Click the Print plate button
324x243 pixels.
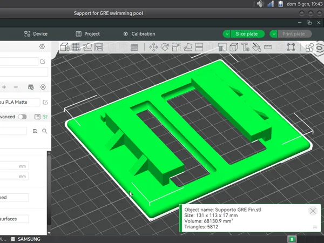coord(294,34)
